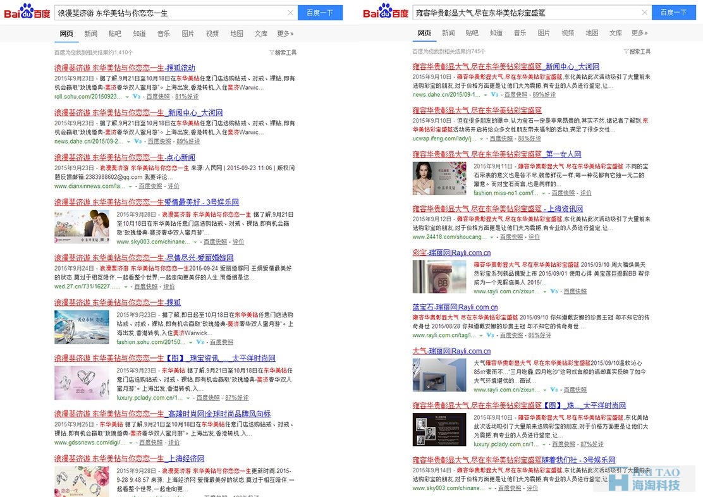Open 搜索工具 filter on the left page
This screenshot has height=497, width=703.
[283, 52]
